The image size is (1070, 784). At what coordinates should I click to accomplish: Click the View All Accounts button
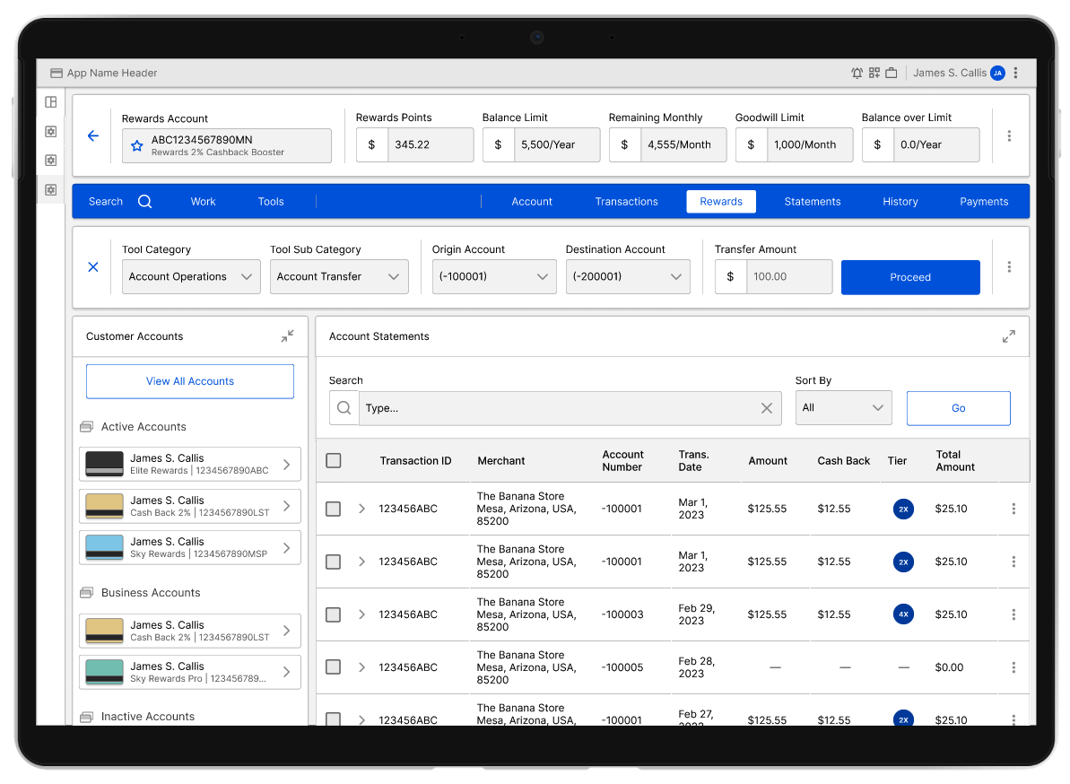(190, 381)
